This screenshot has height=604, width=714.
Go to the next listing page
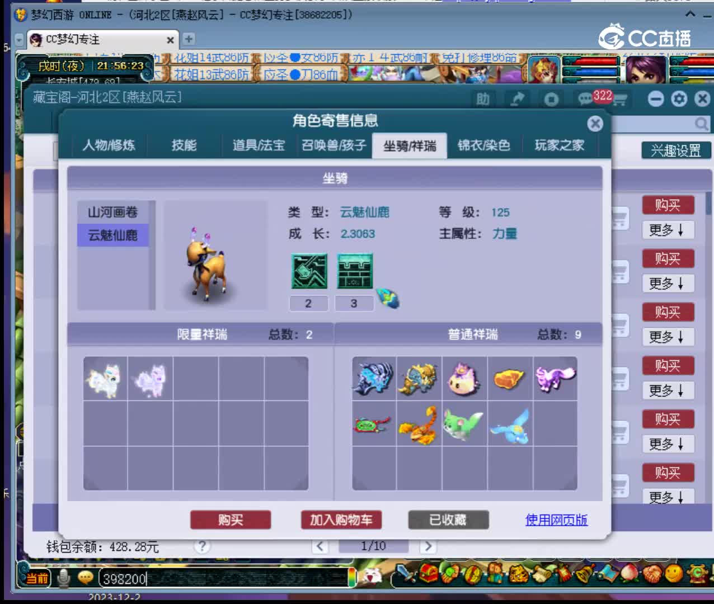(428, 546)
